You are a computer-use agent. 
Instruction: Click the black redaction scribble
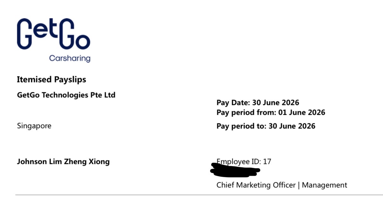(236, 170)
